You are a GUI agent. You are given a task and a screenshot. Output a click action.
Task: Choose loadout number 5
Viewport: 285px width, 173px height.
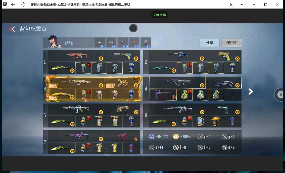coord(45,115)
